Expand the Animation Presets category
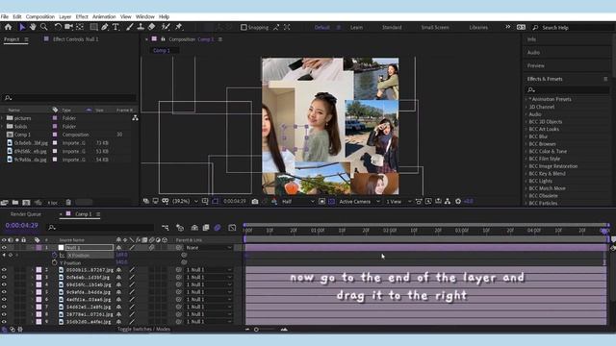The height and width of the screenshot is (346, 616). point(526,99)
